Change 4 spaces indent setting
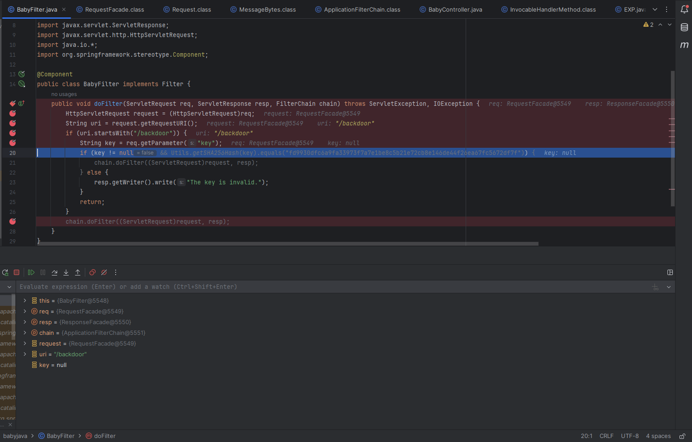Viewport: 692px width, 442px height. 658,436
